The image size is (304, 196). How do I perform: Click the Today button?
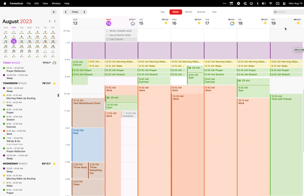point(75,12)
